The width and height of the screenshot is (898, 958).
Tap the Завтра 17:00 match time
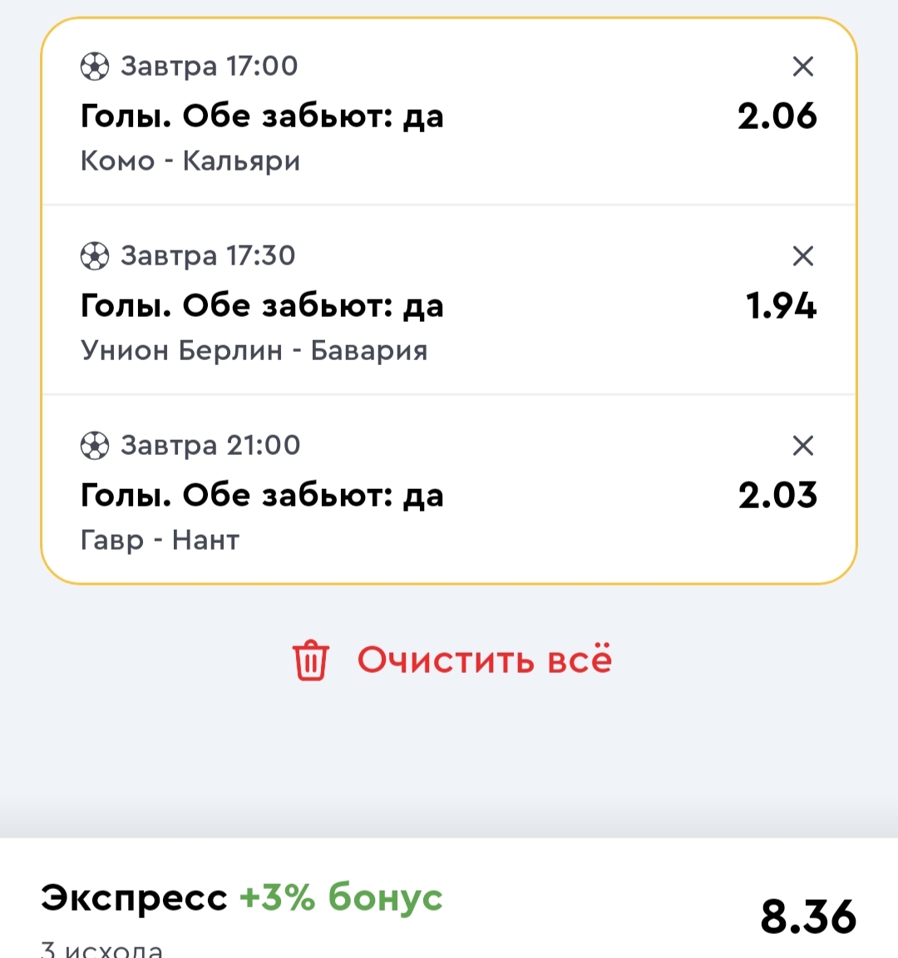click(x=209, y=66)
